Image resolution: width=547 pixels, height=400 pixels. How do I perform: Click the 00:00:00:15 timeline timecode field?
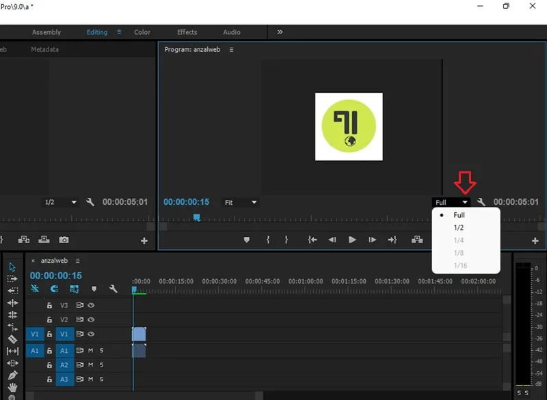[x=56, y=276]
